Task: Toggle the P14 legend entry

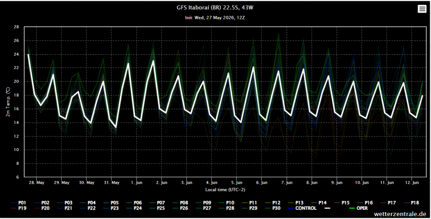Action: click(319, 203)
